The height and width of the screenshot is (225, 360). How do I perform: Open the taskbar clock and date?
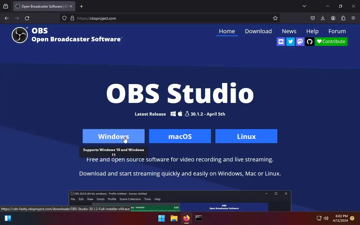click(340, 218)
